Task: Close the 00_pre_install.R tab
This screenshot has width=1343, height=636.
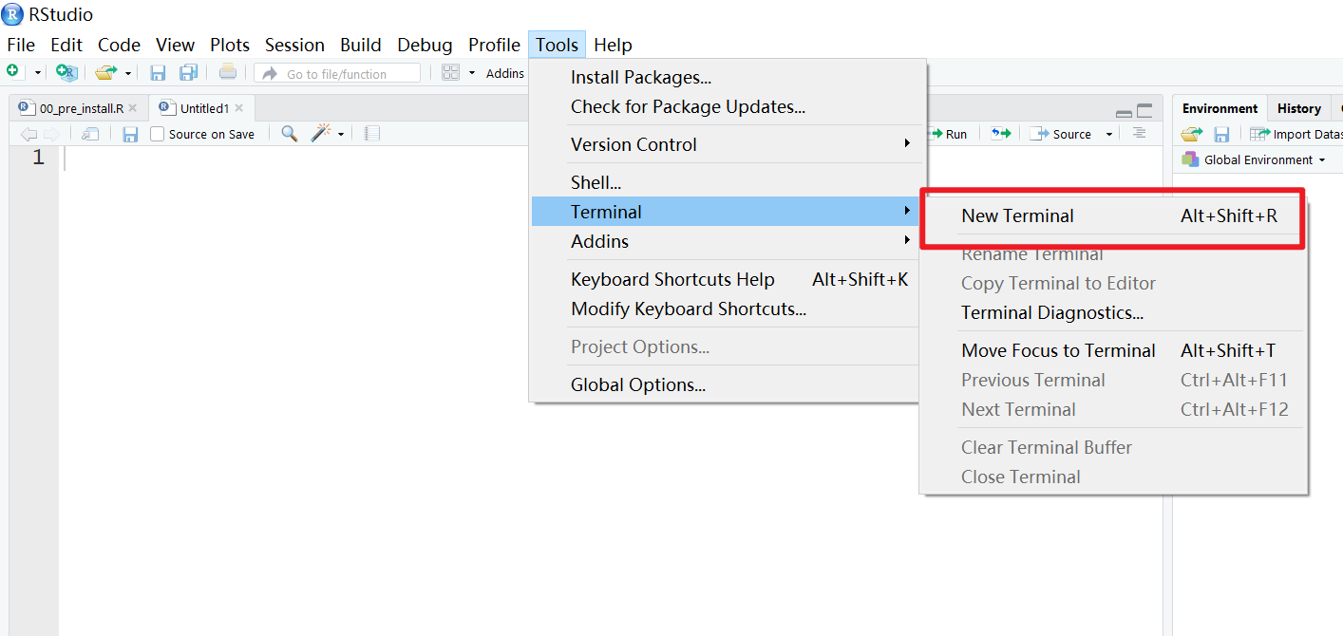Action: point(133,108)
